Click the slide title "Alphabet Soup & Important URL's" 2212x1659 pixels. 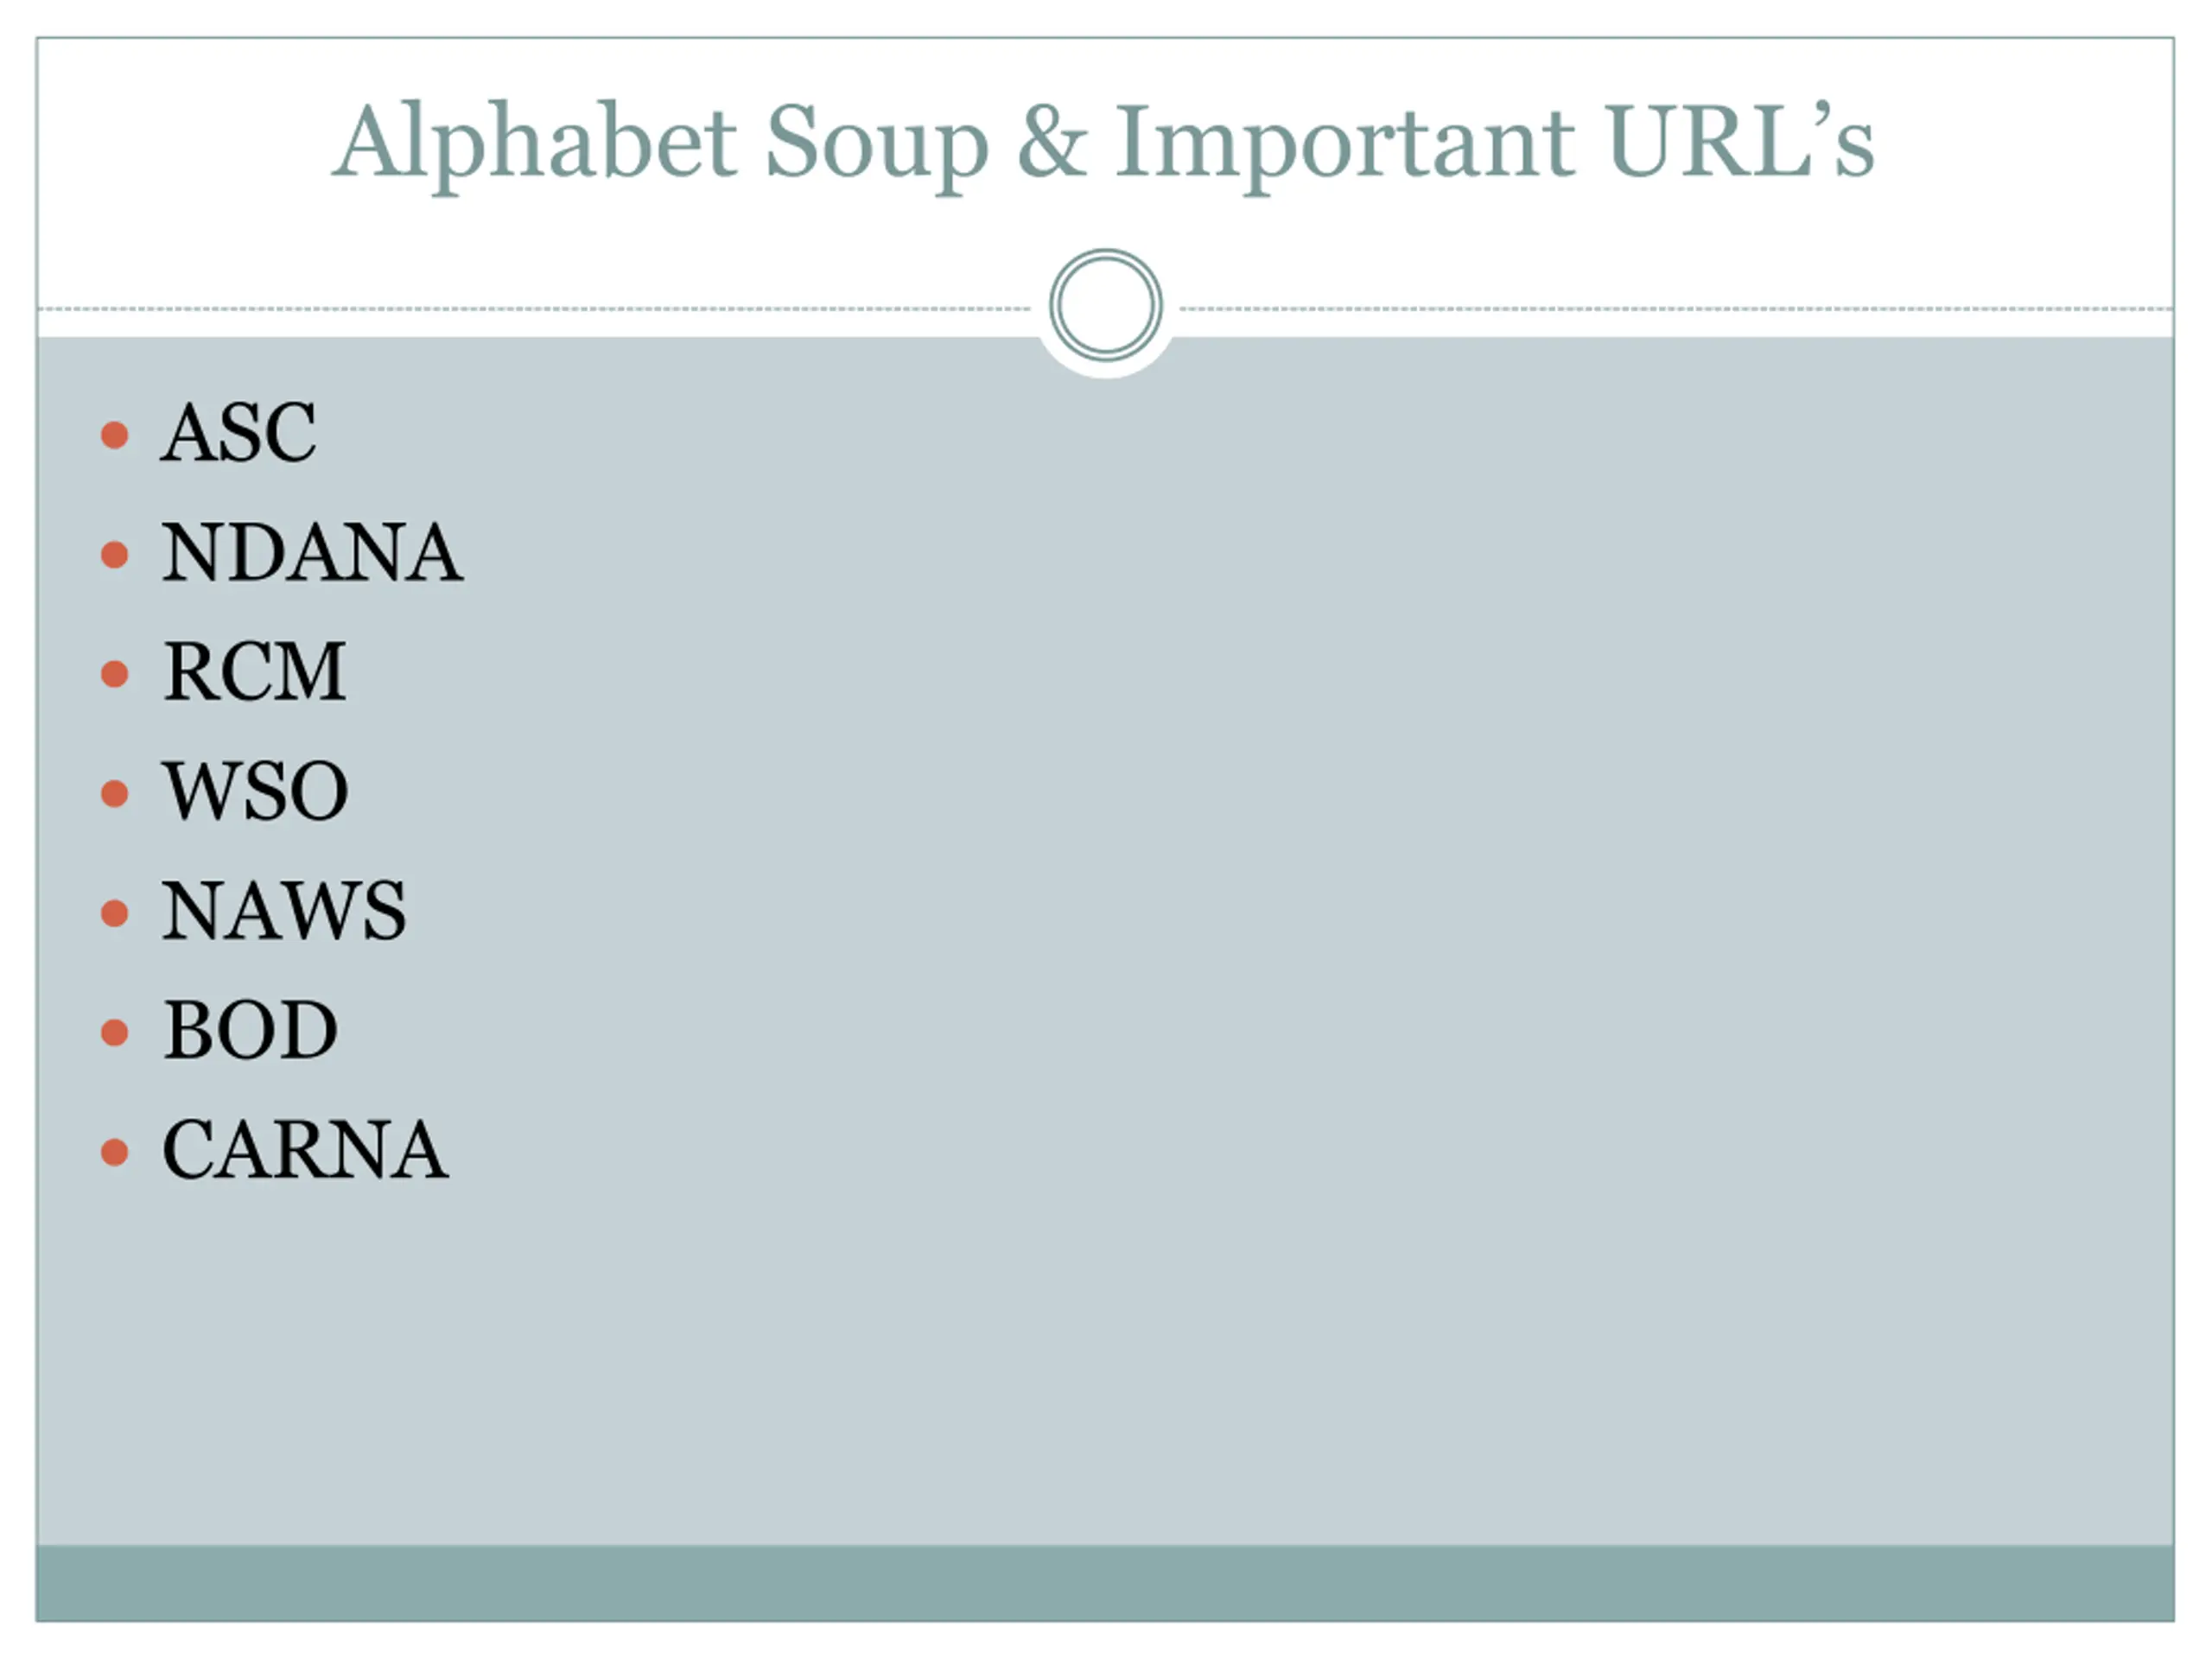1103,143
